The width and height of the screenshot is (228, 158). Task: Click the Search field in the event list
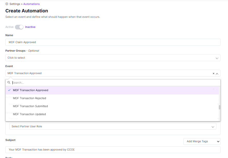click(113, 83)
